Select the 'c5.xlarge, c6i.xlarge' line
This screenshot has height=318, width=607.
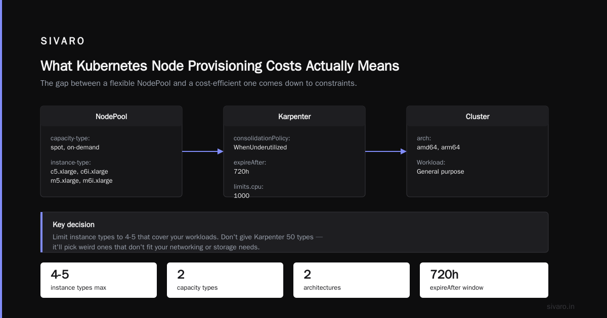pos(79,172)
